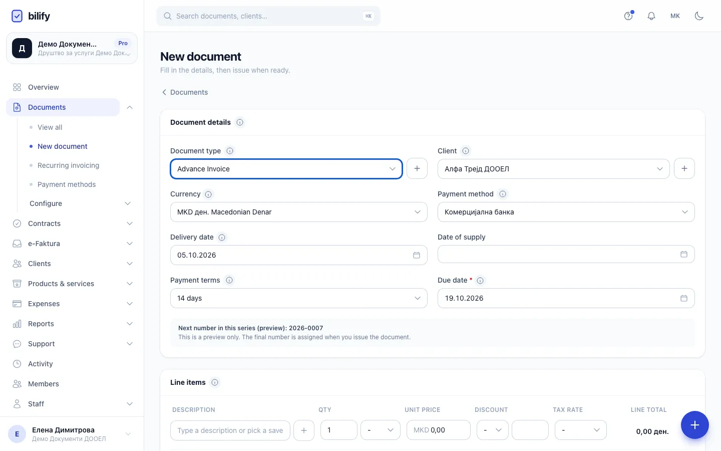721x451 pixels.
Task: Go back to Documents link
Action: 184,92
